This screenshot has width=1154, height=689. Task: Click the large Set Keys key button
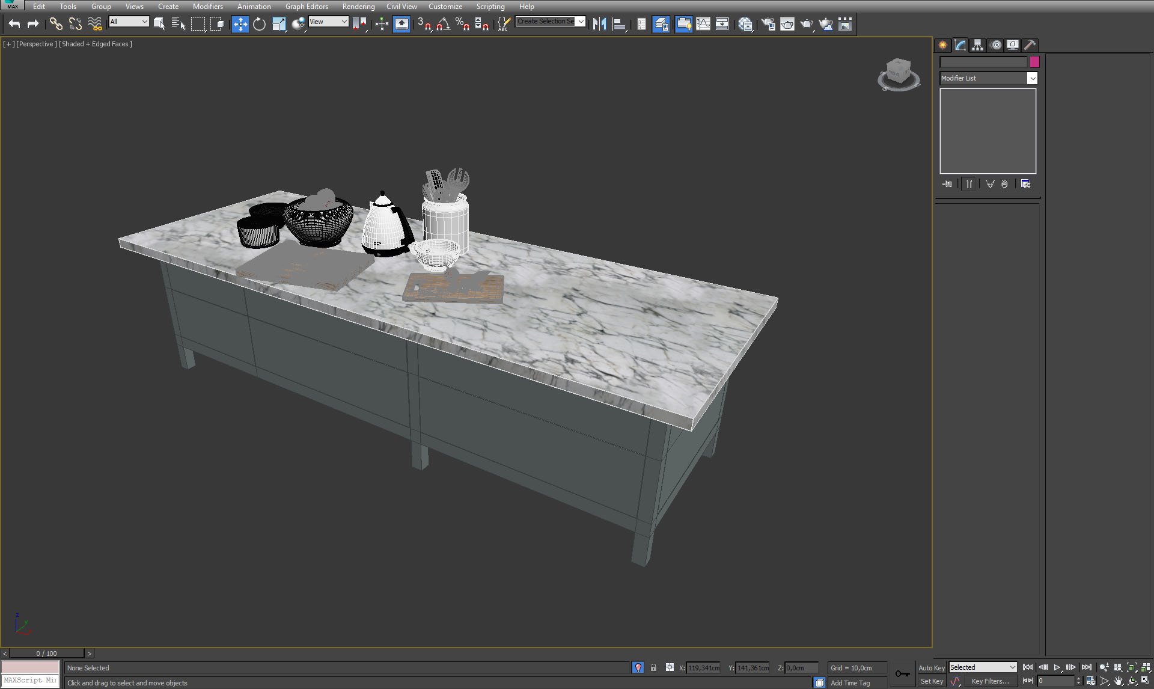click(x=902, y=674)
